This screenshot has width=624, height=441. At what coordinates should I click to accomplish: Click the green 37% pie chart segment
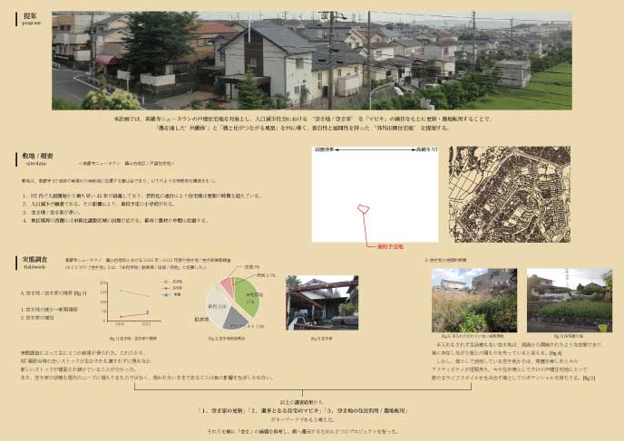click(248, 298)
